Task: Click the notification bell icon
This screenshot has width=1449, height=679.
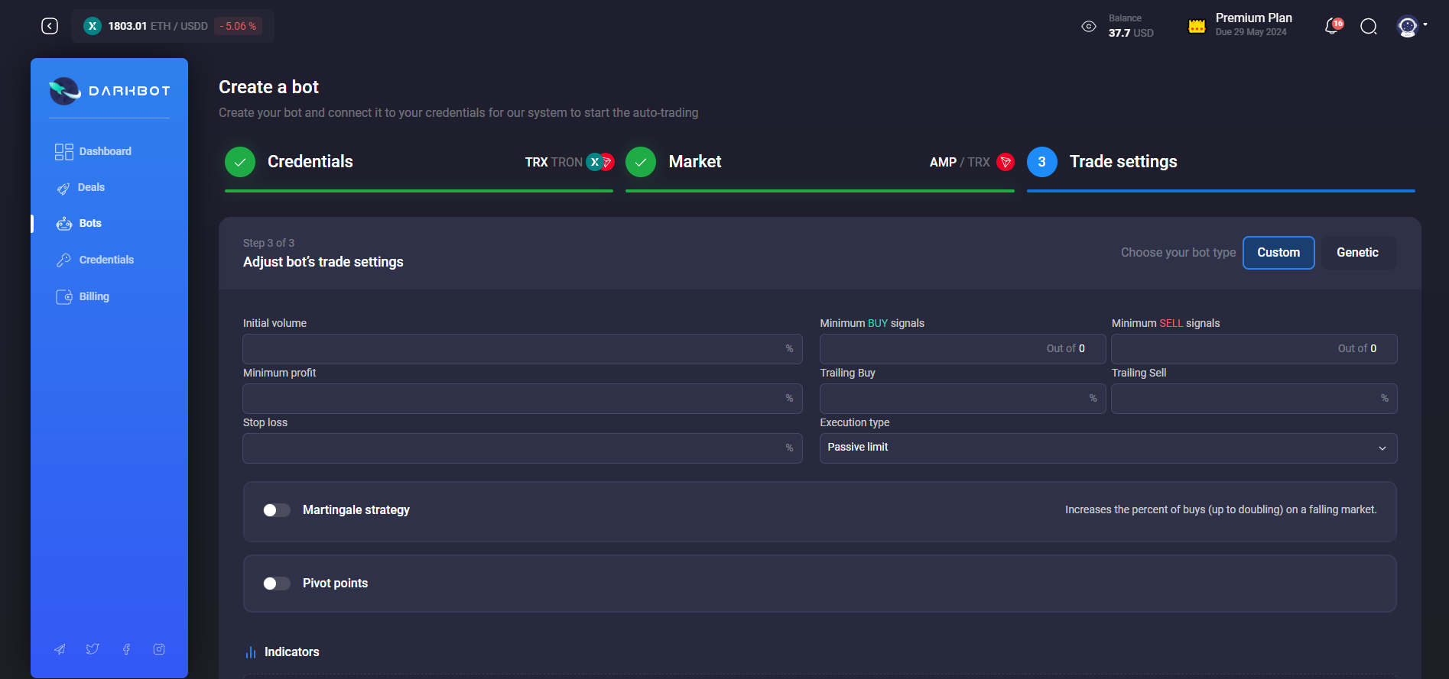Action: 1332,27
